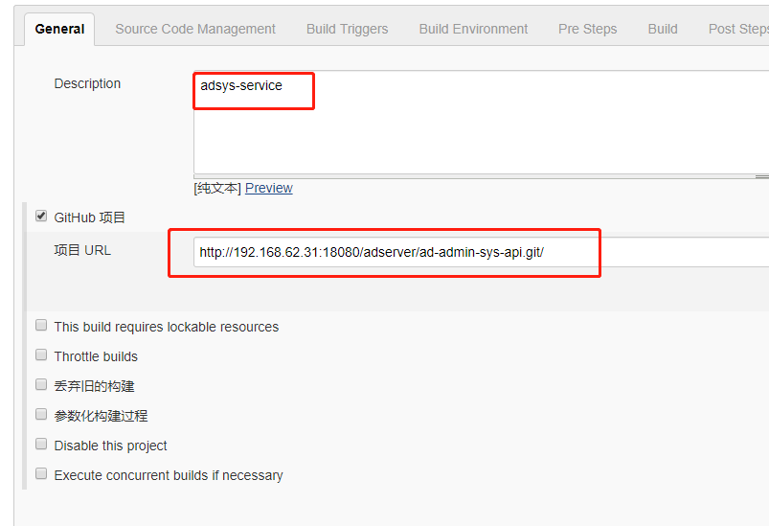Click the Throttle builds label text

click(96, 356)
